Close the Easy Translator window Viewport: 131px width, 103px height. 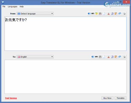coord(126,2)
